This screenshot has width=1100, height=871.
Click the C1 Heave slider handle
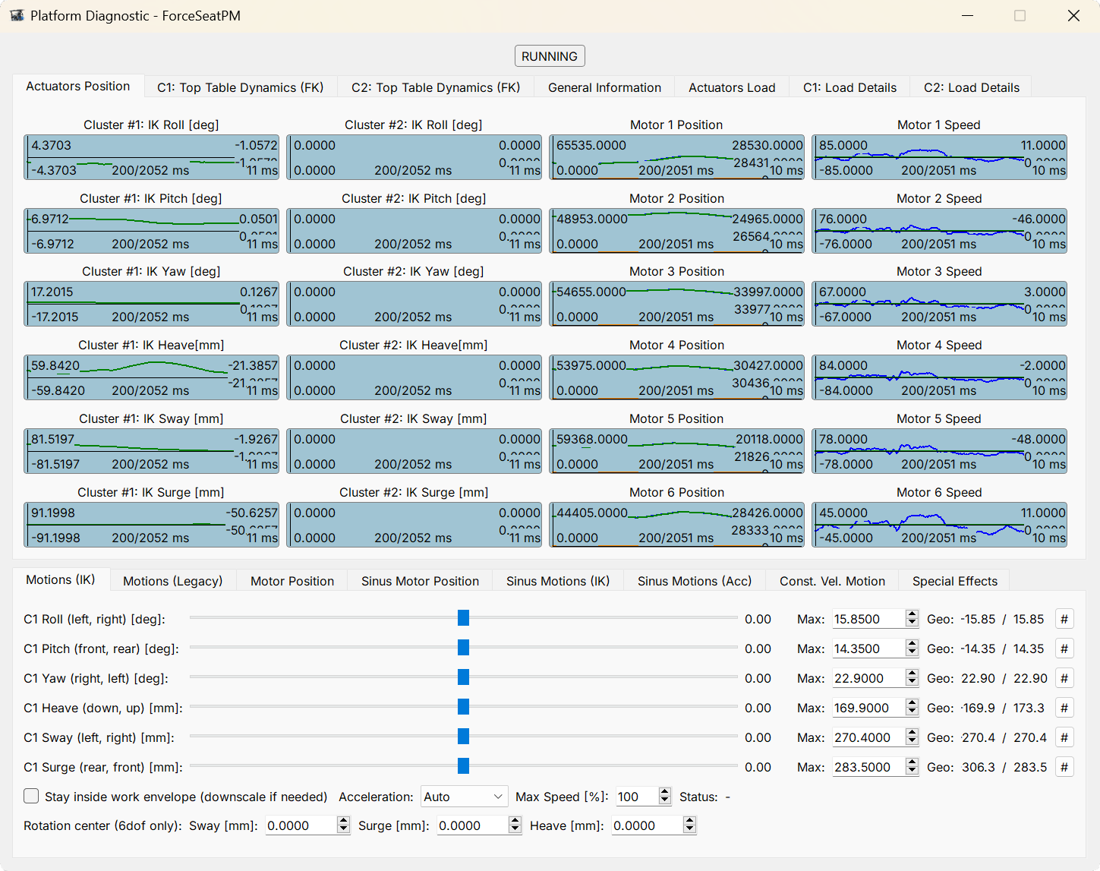(463, 707)
